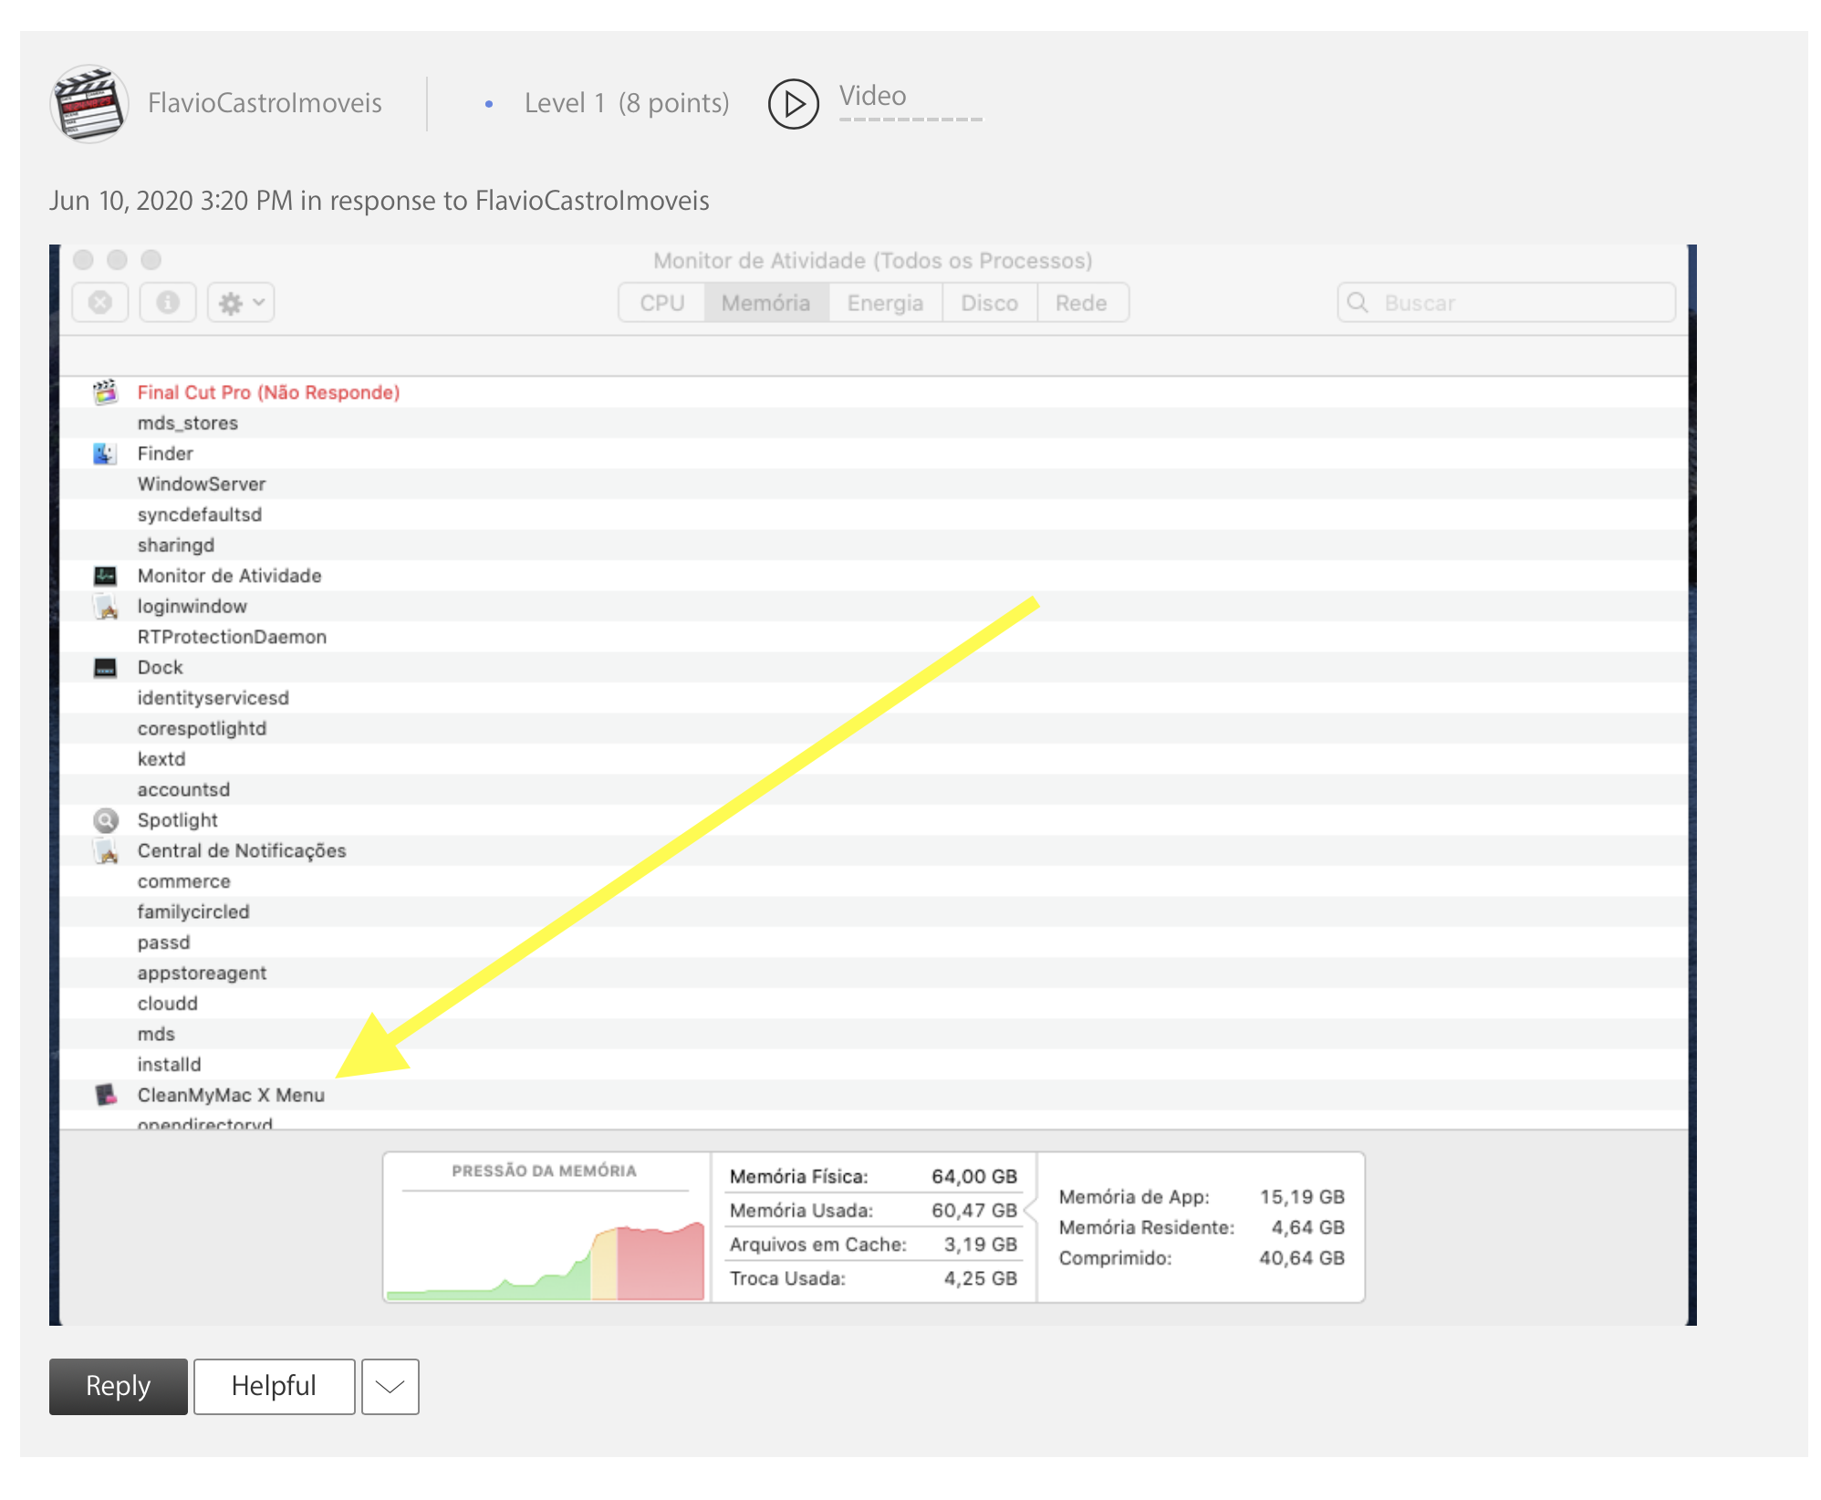
Task: Click the Final Cut Pro process icon
Action: click(105, 392)
